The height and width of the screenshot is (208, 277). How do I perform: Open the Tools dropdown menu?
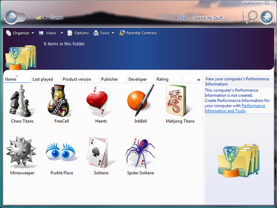pos(104,33)
